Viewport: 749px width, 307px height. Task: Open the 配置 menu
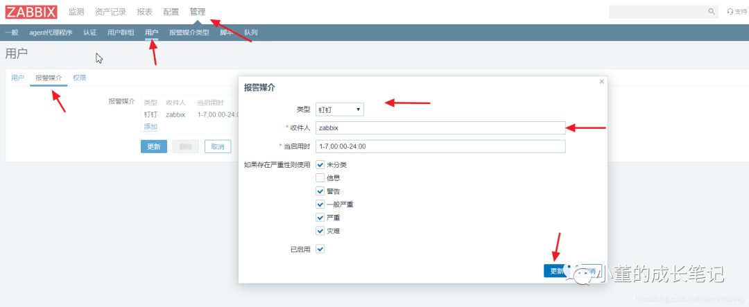pyautogui.click(x=171, y=12)
